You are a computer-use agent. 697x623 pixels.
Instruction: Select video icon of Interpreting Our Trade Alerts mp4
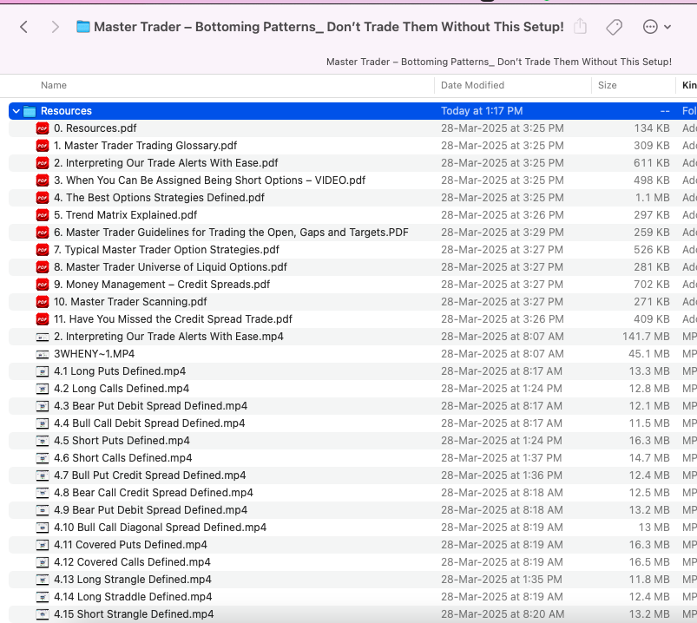(43, 337)
